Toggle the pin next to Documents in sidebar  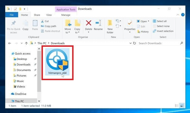tap(35, 70)
